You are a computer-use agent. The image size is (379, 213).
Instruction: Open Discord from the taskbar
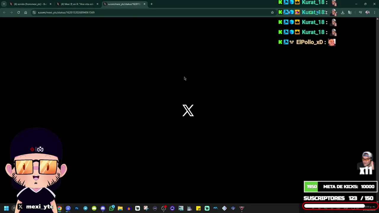(x=103, y=208)
